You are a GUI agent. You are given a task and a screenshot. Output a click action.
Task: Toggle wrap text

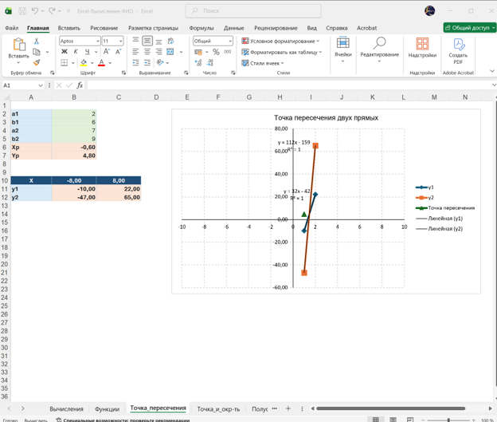[170, 41]
